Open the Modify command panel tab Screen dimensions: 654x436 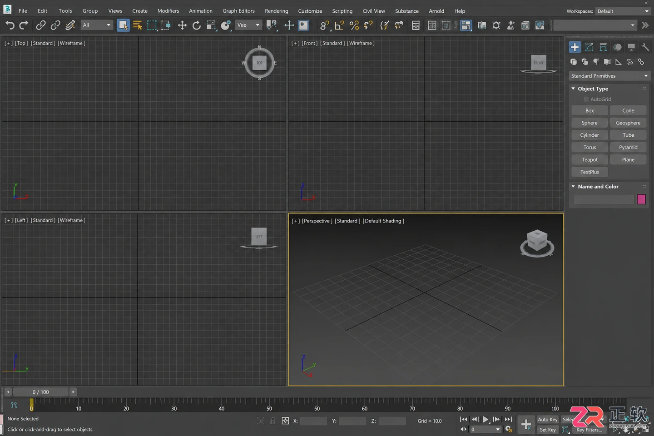pyautogui.click(x=589, y=47)
